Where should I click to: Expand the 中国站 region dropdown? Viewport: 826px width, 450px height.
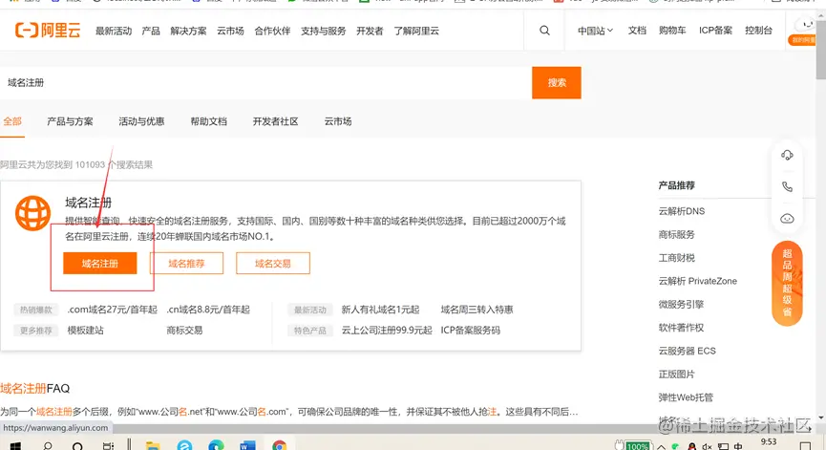pos(595,31)
